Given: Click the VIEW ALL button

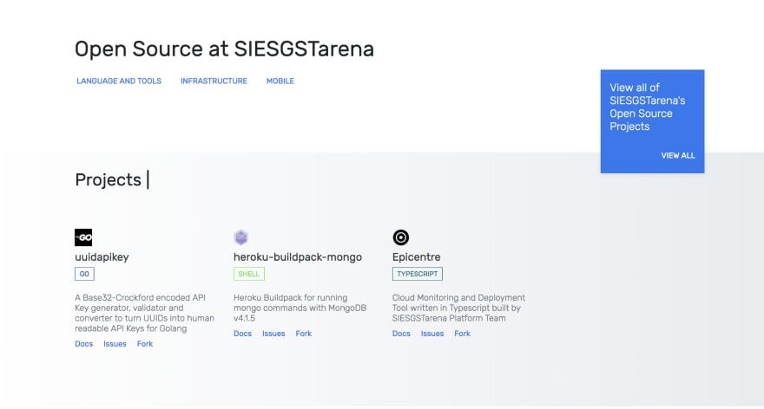Looking at the screenshot, I should click(x=678, y=156).
